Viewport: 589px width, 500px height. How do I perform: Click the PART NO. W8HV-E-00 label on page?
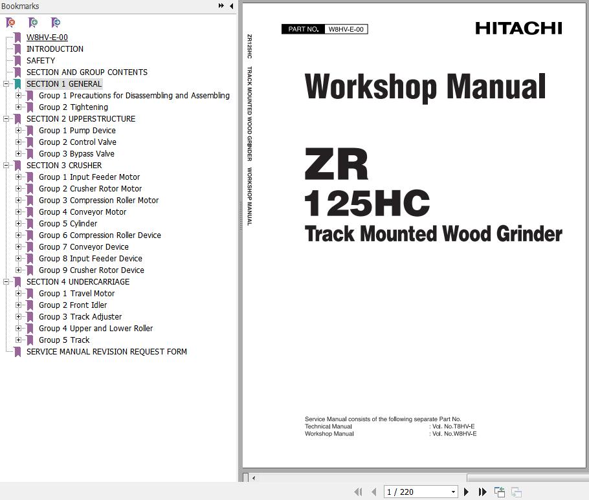coord(324,29)
